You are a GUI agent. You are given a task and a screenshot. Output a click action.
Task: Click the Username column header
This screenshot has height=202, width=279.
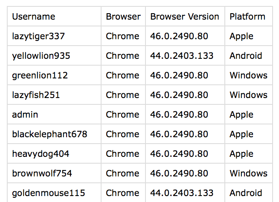pos(54,16)
